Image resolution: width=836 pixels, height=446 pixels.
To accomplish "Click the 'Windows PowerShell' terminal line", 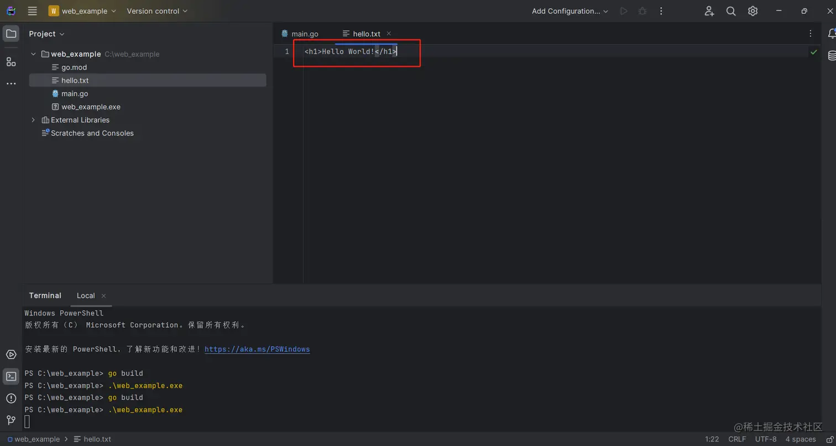I will 64,313.
